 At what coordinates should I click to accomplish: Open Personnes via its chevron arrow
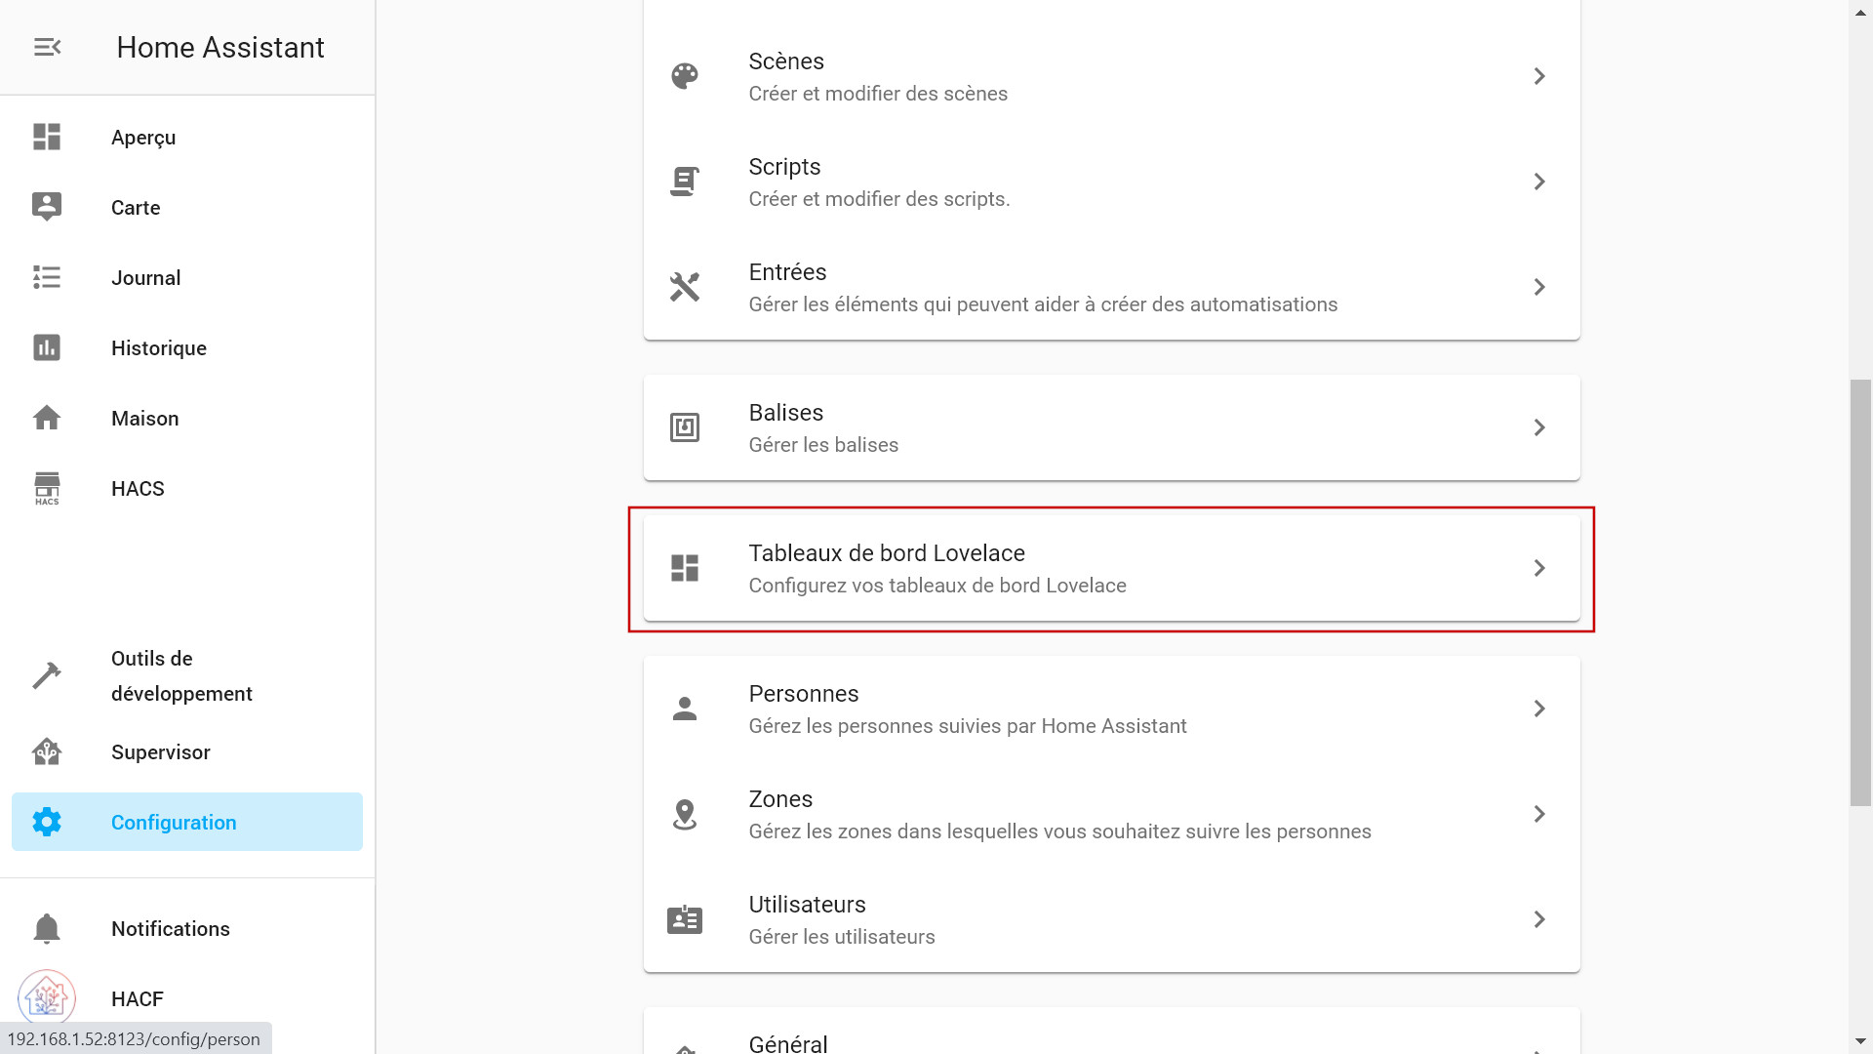(1539, 709)
